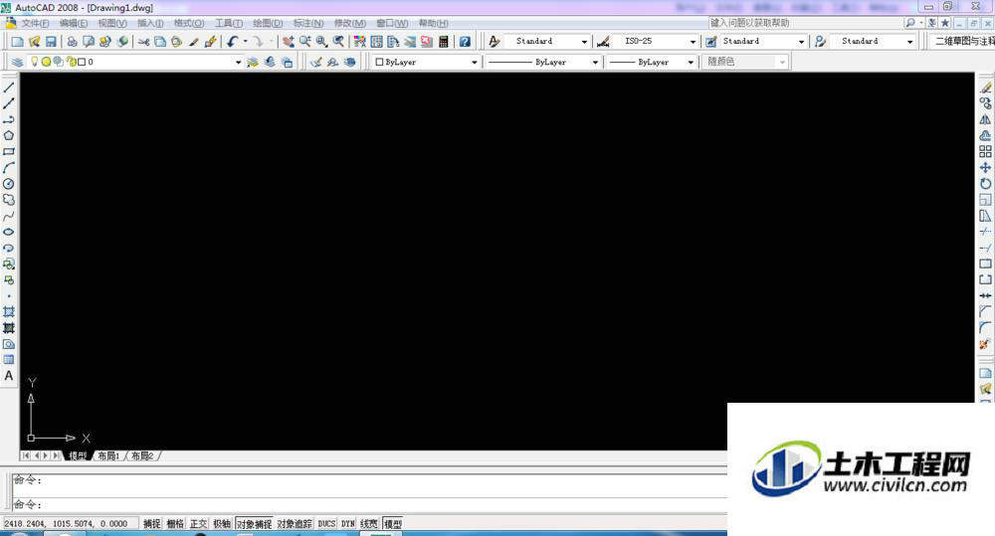Expand the Standard table style dropdown

801,41
